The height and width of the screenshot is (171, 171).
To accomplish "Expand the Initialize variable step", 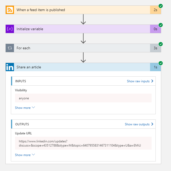I will [83, 29].
